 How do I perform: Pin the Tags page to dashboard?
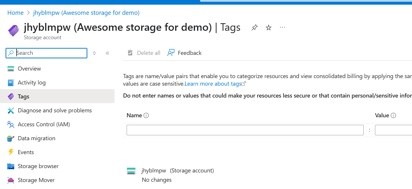[x=254, y=28]
